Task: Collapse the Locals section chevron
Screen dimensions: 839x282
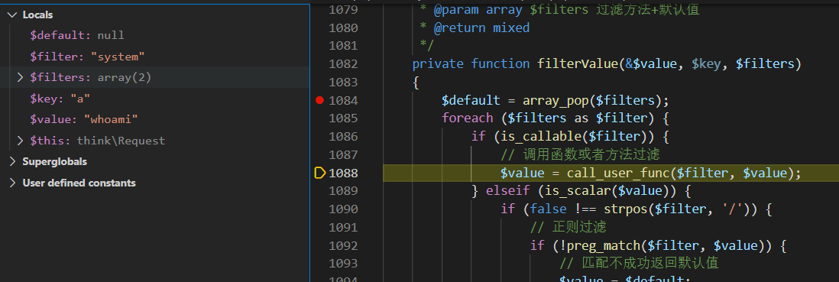Action: [x=13, y=15]
